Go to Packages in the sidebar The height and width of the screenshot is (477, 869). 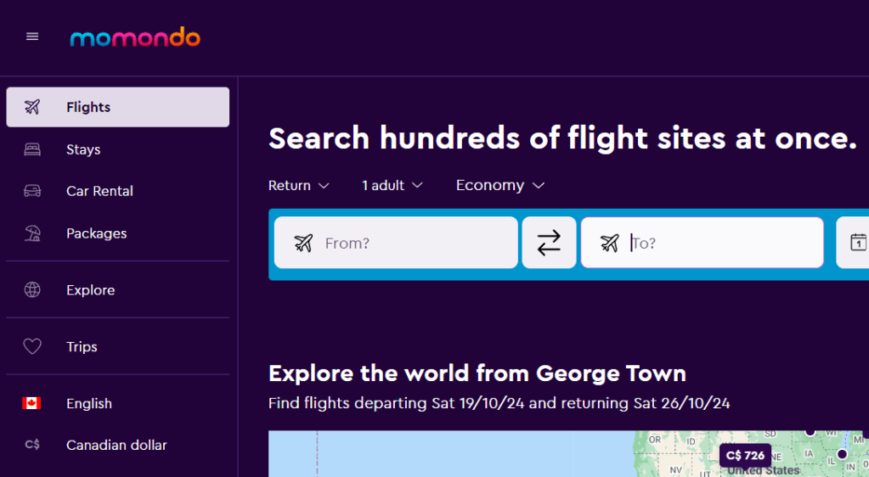pyautogui.click(x=96, y=233)
